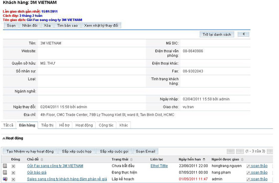Open the Ethel Tittle contact link
Image resolution: width=279 pixels, height=183 pixels.
click(159, 166)
